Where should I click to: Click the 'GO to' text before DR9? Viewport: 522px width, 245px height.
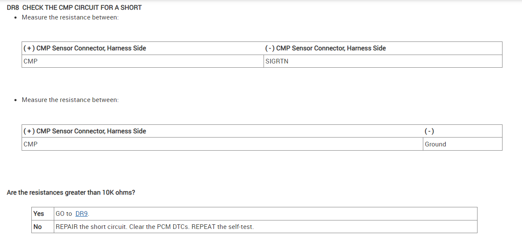pyautogui.click(x=64, y=214)
